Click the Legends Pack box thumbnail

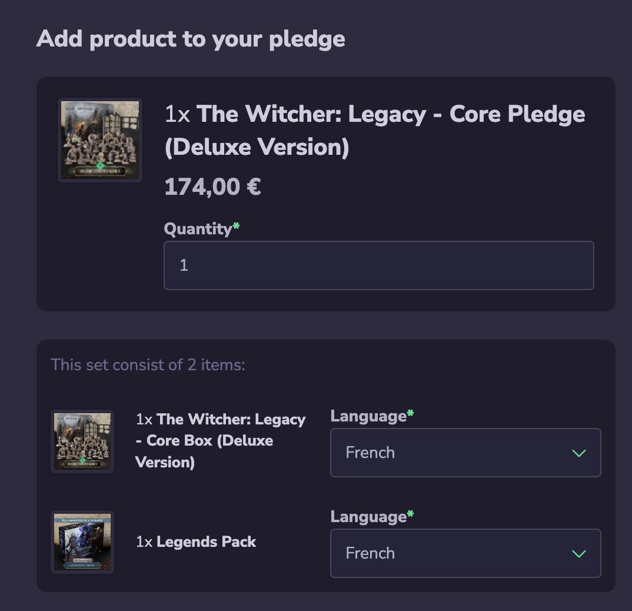tap(82, 542)
